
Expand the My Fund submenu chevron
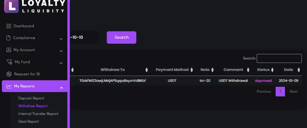(x=61, y=63)
